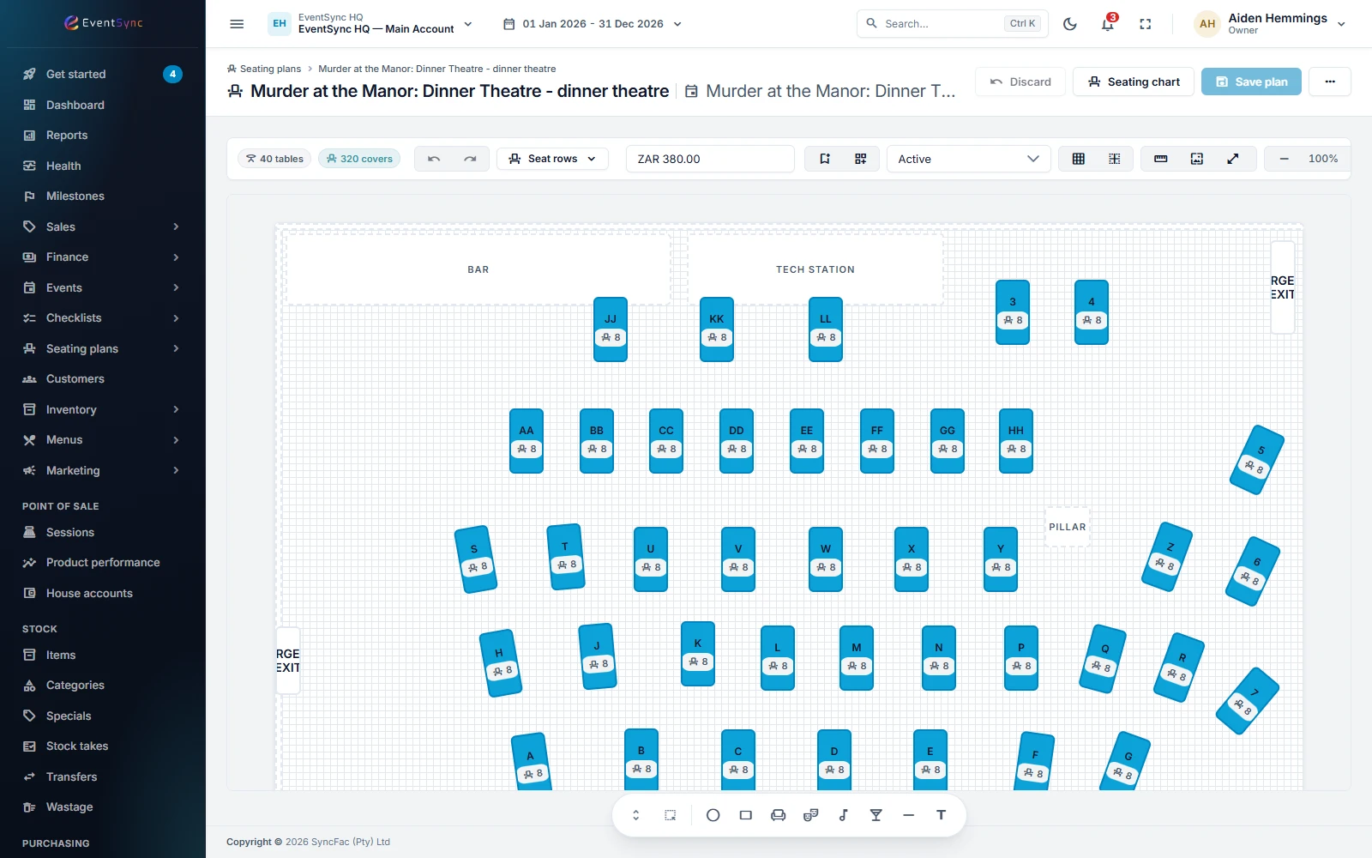Select the theatre masks stage tool

(811, 815)
